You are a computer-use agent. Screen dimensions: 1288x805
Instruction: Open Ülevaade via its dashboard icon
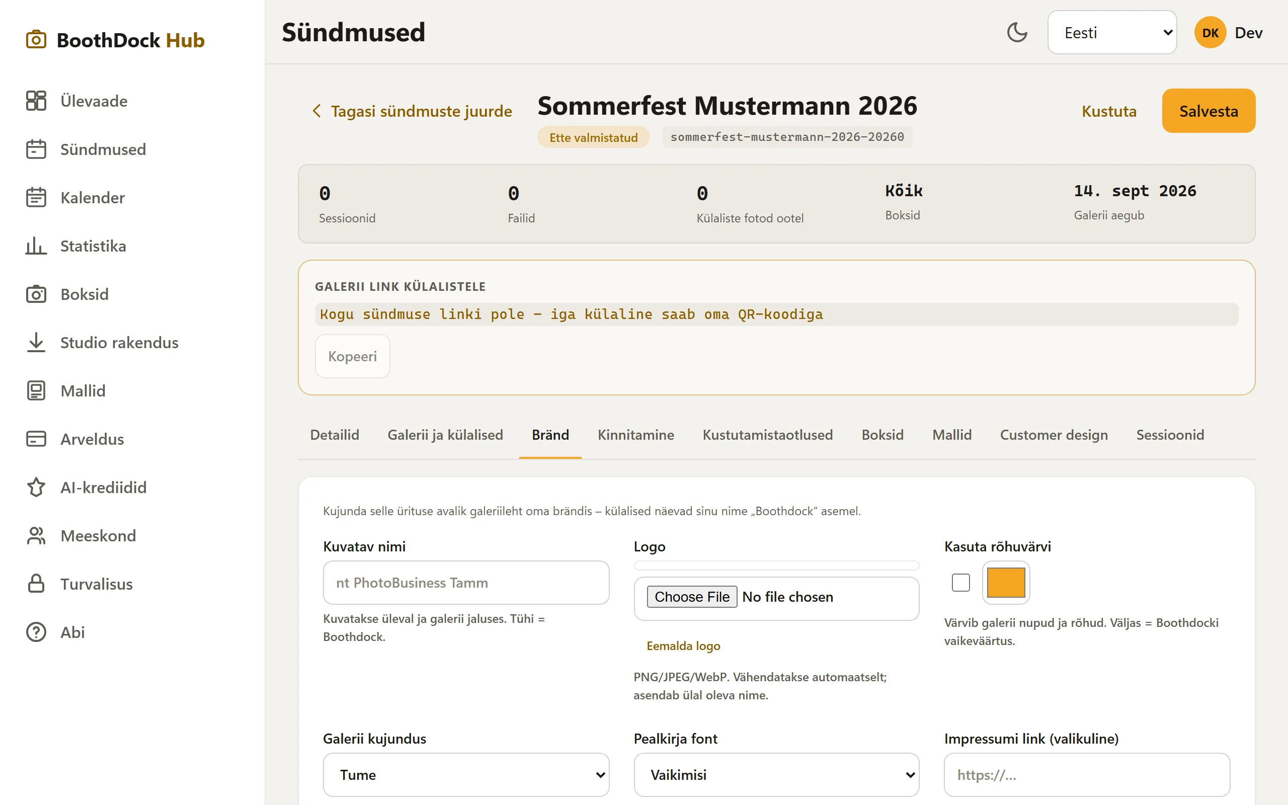pyautogui.click(x=36, y=101)
